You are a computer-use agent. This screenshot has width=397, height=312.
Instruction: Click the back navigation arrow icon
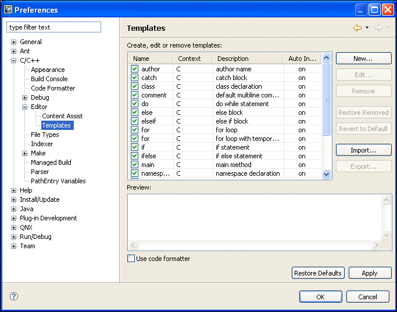(x=357, y=28)
